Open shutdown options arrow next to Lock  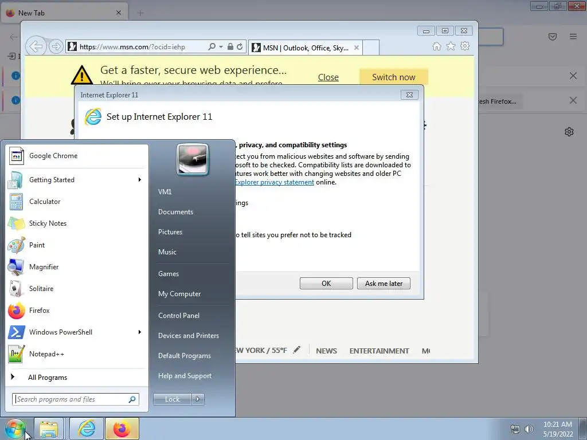coord(198,399)
